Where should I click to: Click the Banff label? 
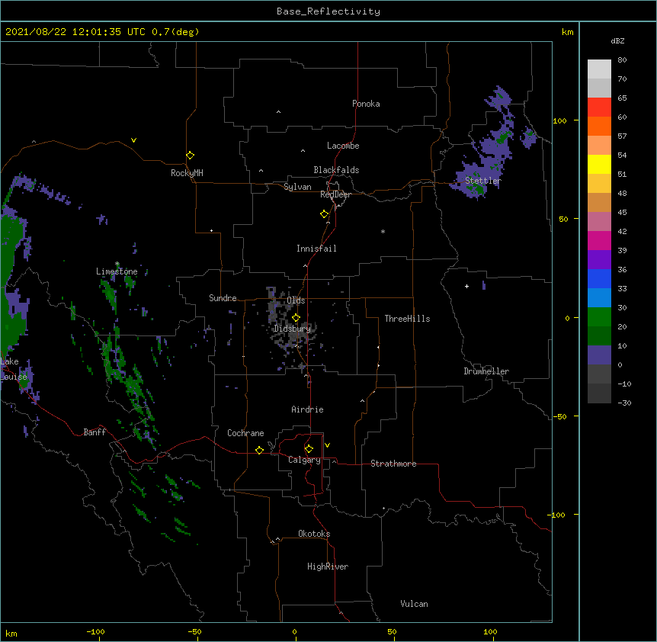click(95, 432)
